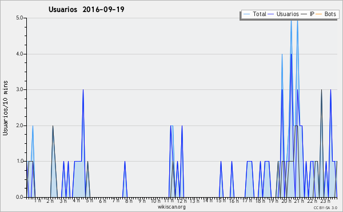Click the 5.0 value on y-axis

[x=19, y=18]
